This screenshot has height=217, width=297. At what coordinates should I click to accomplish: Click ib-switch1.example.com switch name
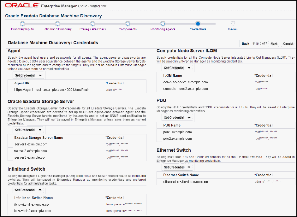[33, 204]
